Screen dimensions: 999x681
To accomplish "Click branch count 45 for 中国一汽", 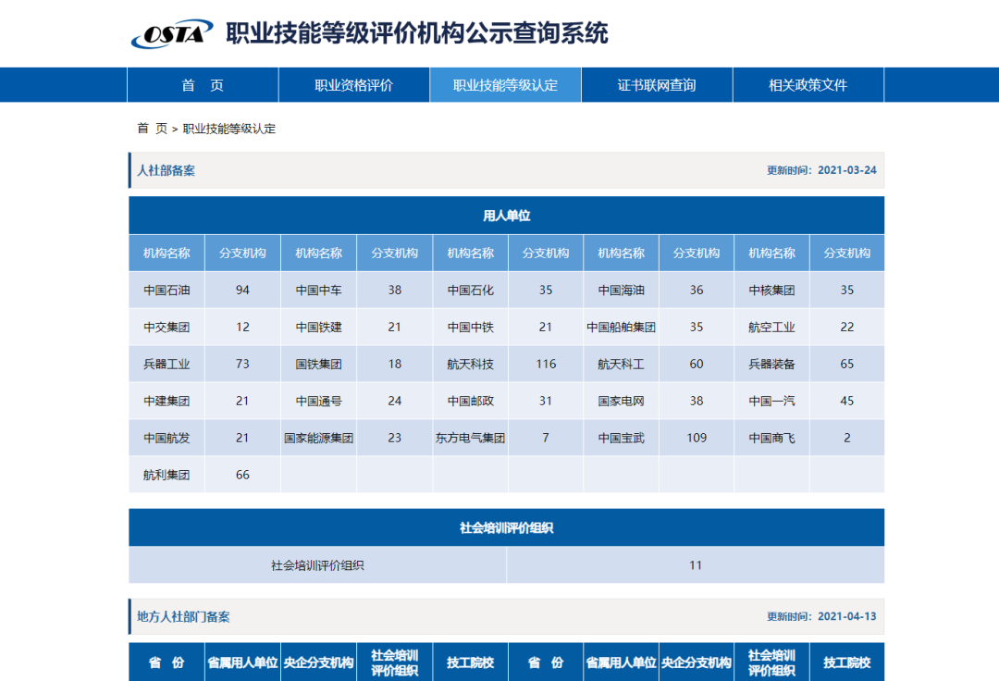I will [846, 401].
